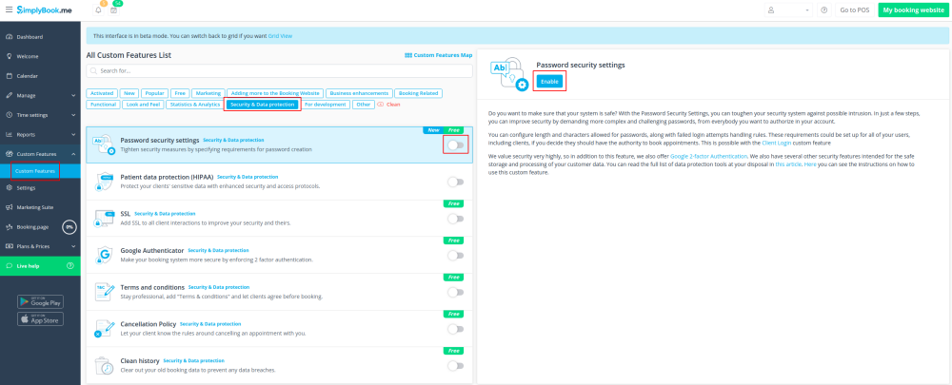This screenshot has height=385, width=952.
Task: Open the notifications bell icon
Action: click(98, 10)
